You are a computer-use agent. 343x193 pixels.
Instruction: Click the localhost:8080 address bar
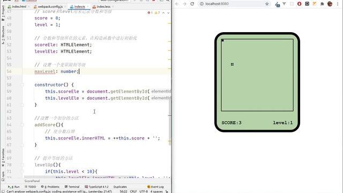(234, 4)
